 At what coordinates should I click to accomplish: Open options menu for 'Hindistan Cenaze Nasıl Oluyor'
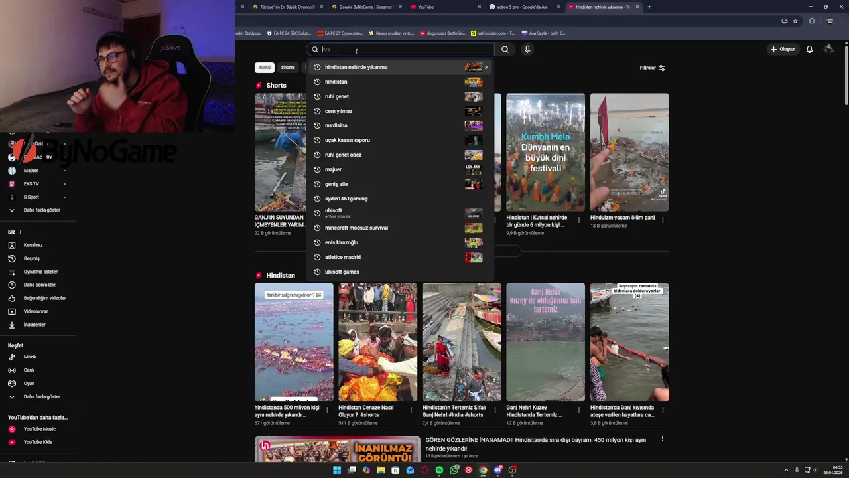[x=411, y=410]
